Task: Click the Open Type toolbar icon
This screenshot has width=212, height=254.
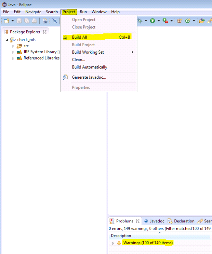Action: coord(202,21)
